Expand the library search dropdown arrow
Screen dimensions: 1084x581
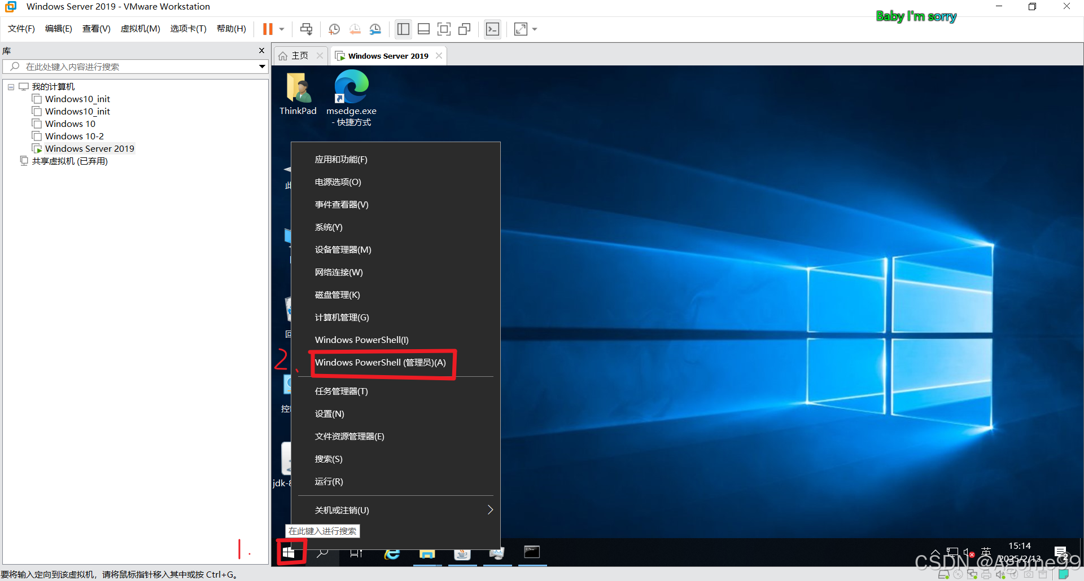[262, 67]
